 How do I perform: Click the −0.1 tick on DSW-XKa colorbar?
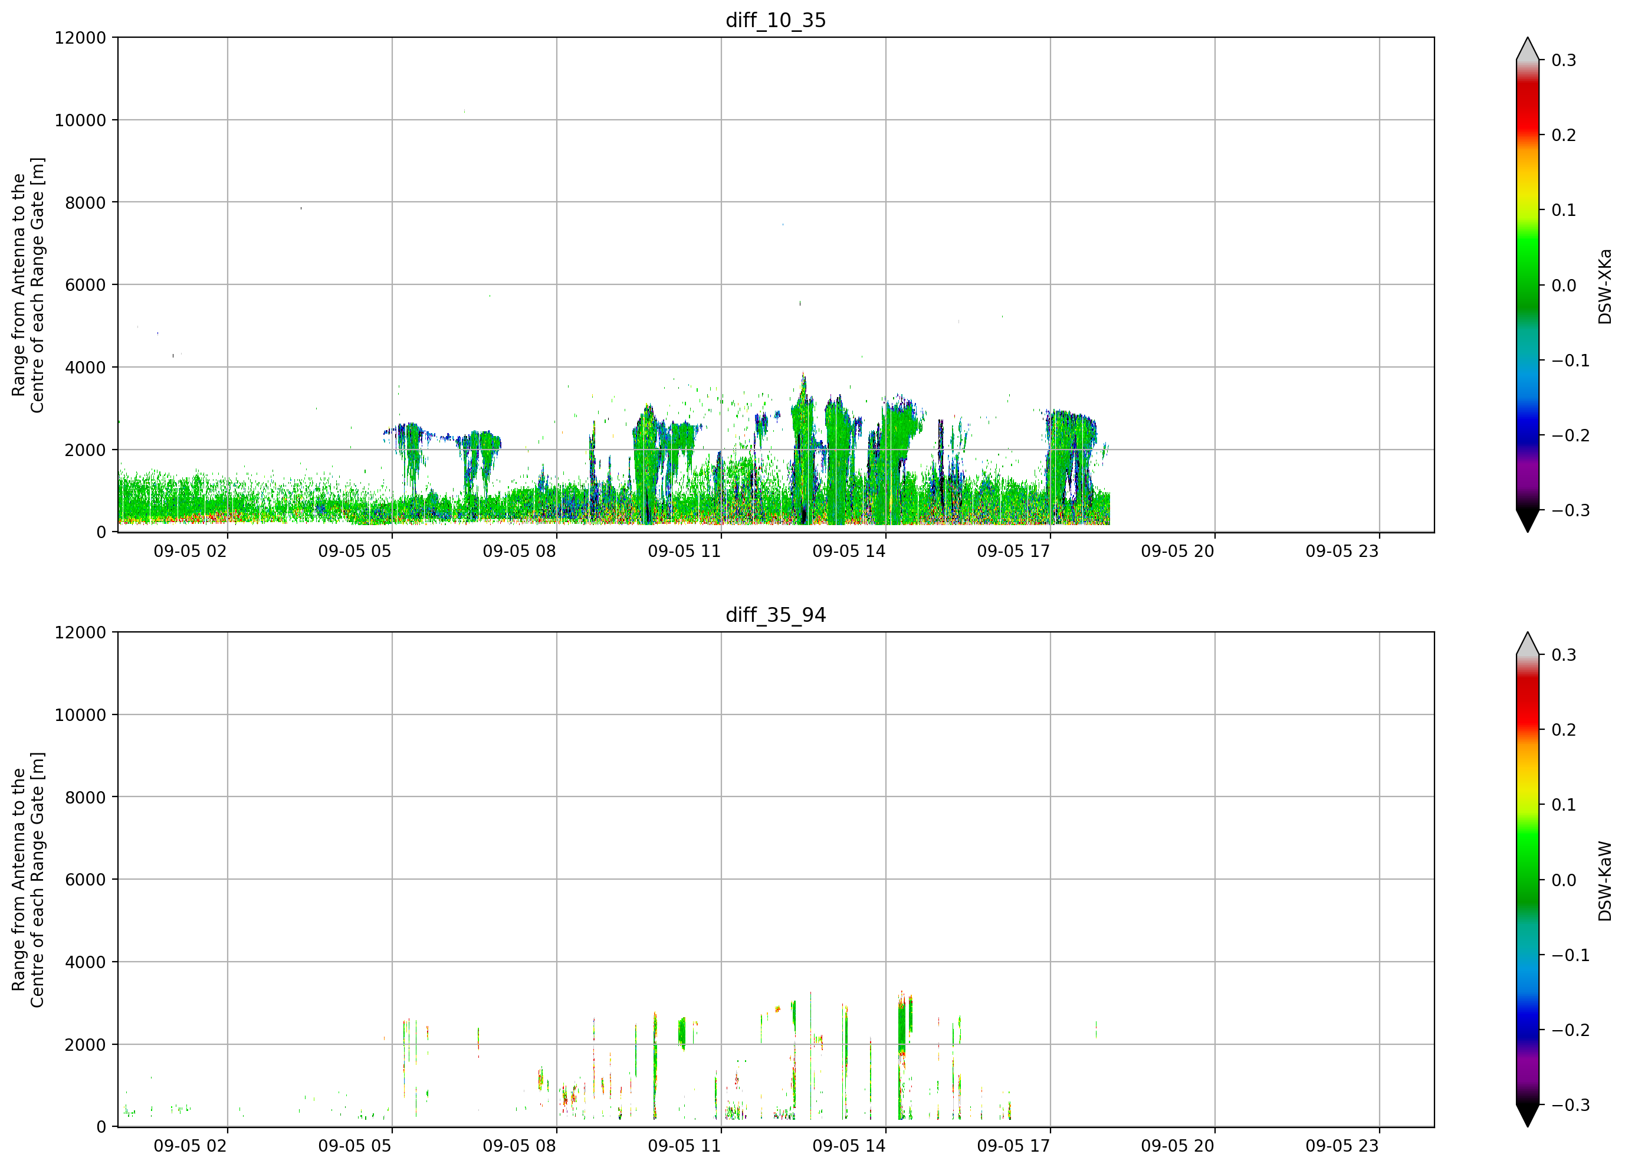coord(1571,360)
